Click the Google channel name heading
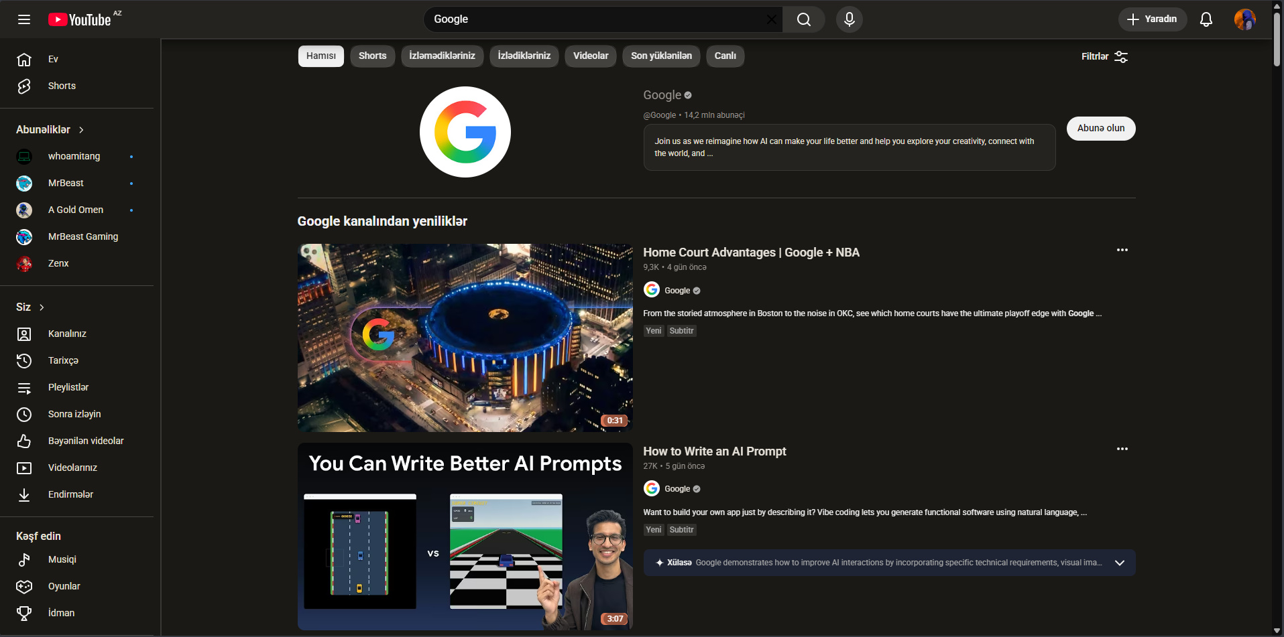Screen dimensions: 1284x637 [662, 95]
